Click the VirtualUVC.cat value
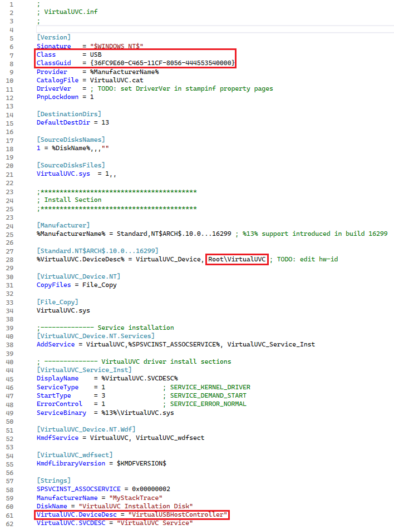This screenshot has height=530, width=394. point(117,80)
